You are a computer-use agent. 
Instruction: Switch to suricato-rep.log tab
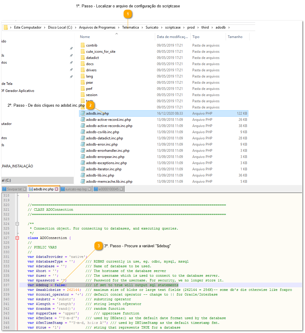(76, 189)
